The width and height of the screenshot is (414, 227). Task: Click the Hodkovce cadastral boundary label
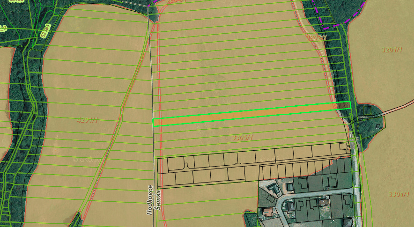(x=150, y=200)
